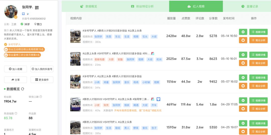Image resolution: width=271 pixels, height=135 pixels.
Task: Sort by the 点赞数 column header
Action: point(186,18)
